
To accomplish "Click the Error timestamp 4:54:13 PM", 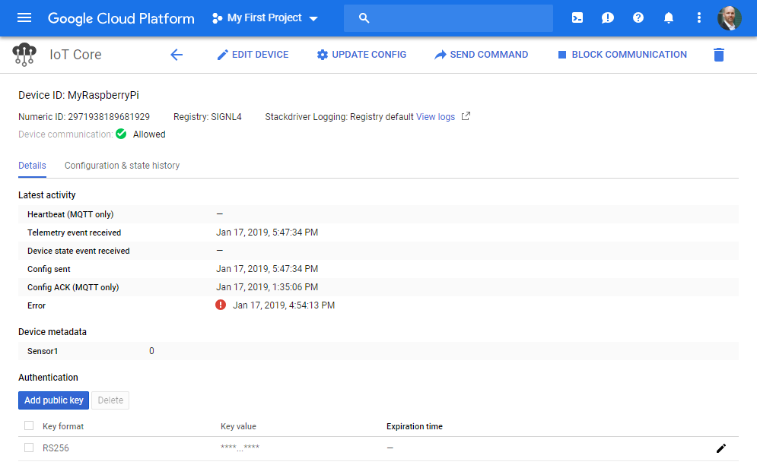I will (x=284, y=305).
